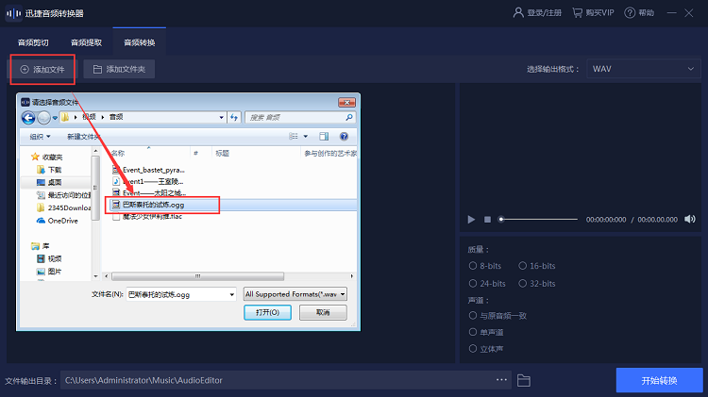Click the 打开(O) button

[x=267, y=312]
